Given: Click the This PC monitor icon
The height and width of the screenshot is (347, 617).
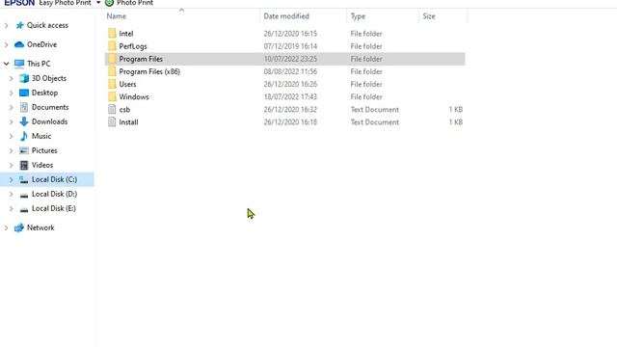Looking at the screenshot, I should (19, 64).
